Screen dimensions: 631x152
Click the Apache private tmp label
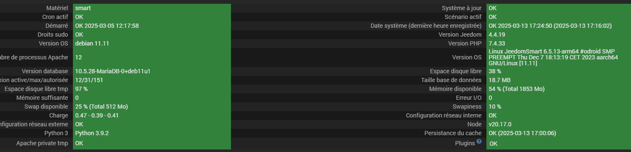tap(42, 143)
